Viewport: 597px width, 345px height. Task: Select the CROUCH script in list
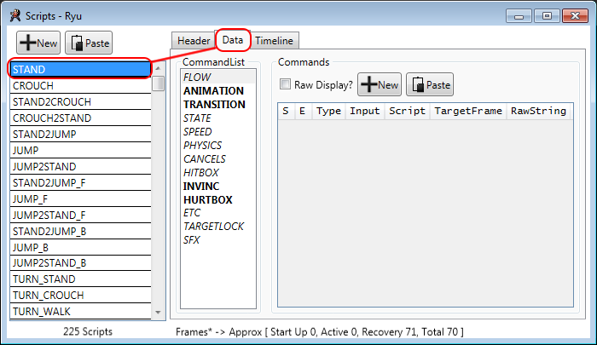click(x=79, y=86)
